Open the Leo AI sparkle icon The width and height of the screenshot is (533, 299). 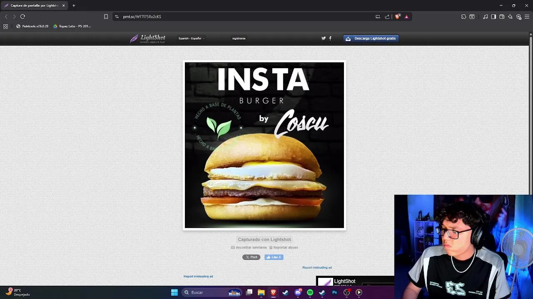click(510, 17)
